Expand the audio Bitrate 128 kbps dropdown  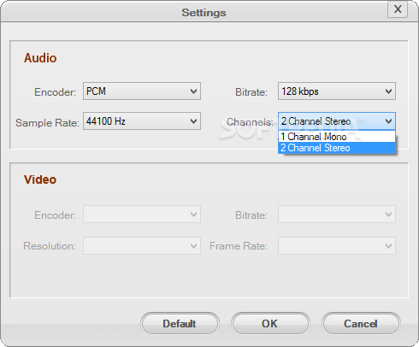[337, 91]
